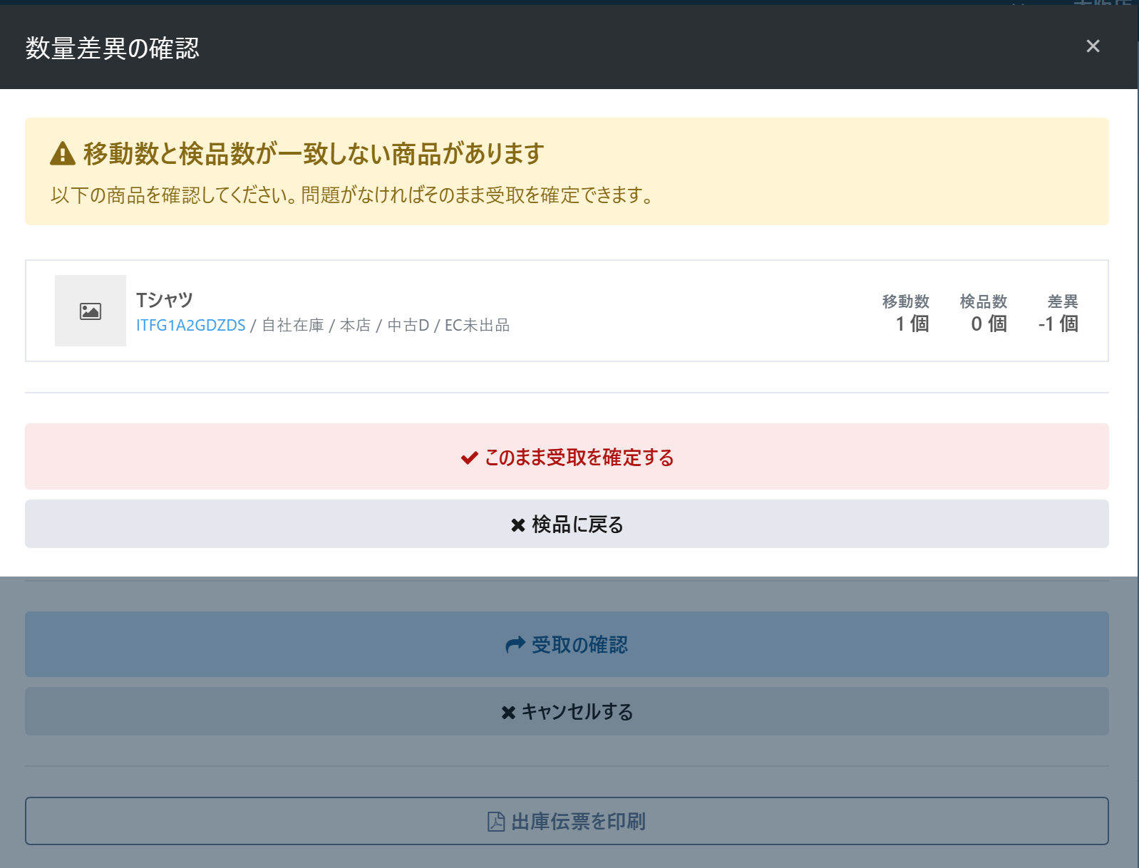Click the 移動数 column label
Viewport: 1139px width, 868px height.
[x=906, y=301]
